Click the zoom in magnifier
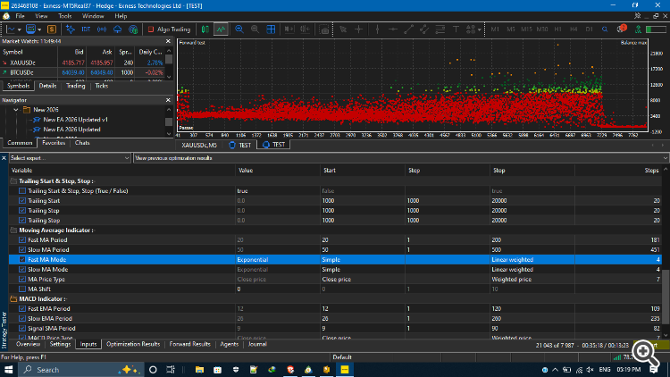The height and width of the screenshot is (377, 670). point(239,29)
